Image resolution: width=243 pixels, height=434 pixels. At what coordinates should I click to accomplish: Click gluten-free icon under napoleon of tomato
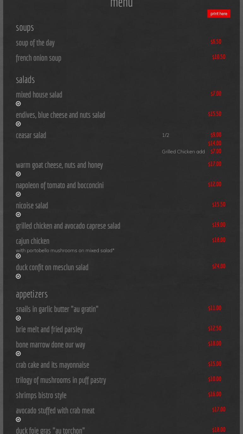18,194
